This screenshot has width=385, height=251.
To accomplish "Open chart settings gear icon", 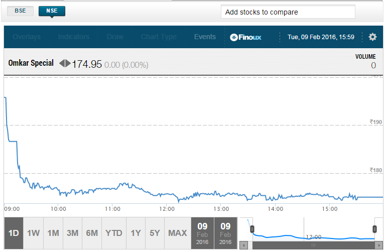I will coord(372,37).
